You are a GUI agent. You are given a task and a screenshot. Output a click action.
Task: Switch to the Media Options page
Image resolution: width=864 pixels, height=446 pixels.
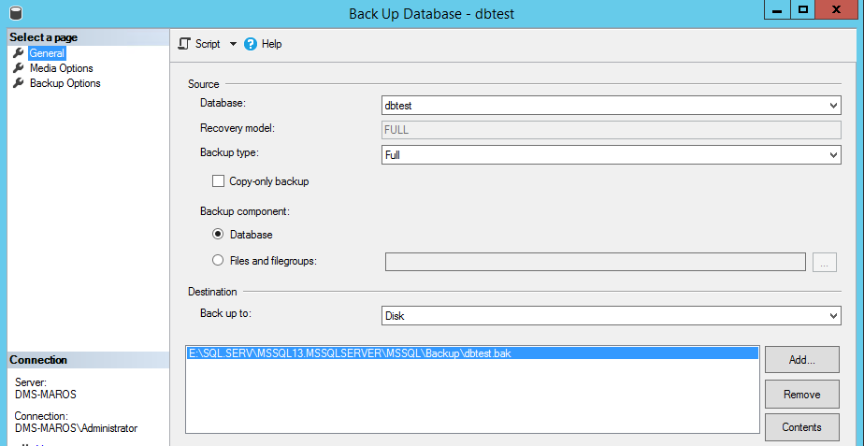61,68
